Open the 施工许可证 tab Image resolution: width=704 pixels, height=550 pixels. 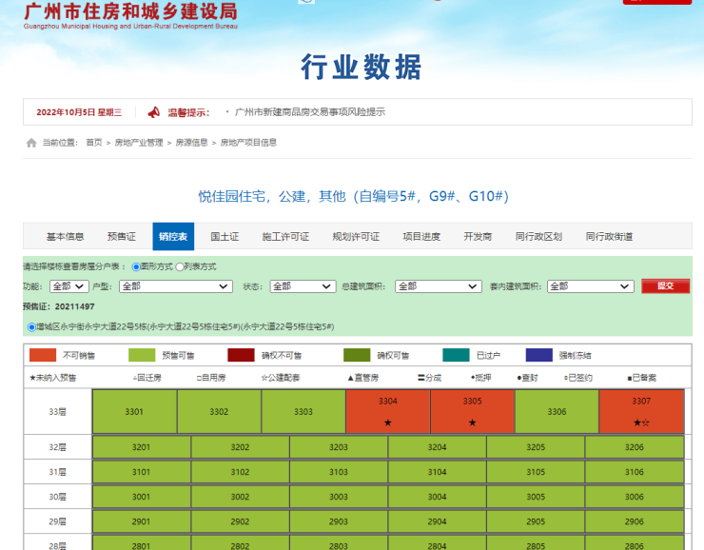point(285,237)
